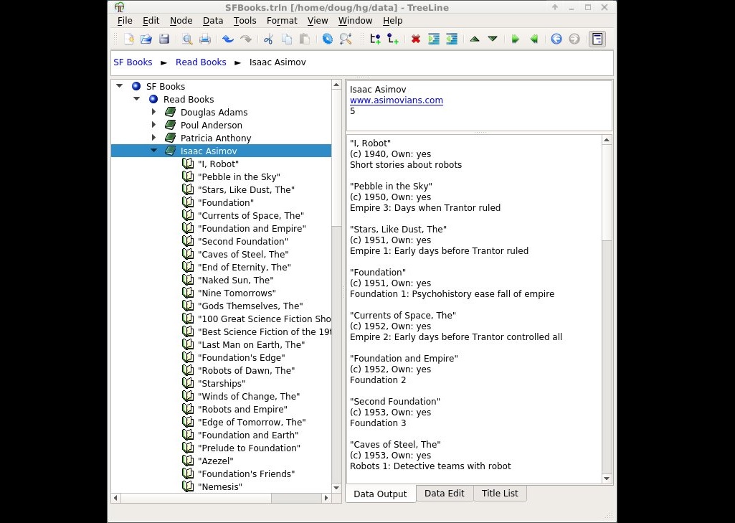The height and width of the screenshot is (523, 735).
Task: Click the output pane scrollbar up arrow
Action: click(x=607, y=140)
